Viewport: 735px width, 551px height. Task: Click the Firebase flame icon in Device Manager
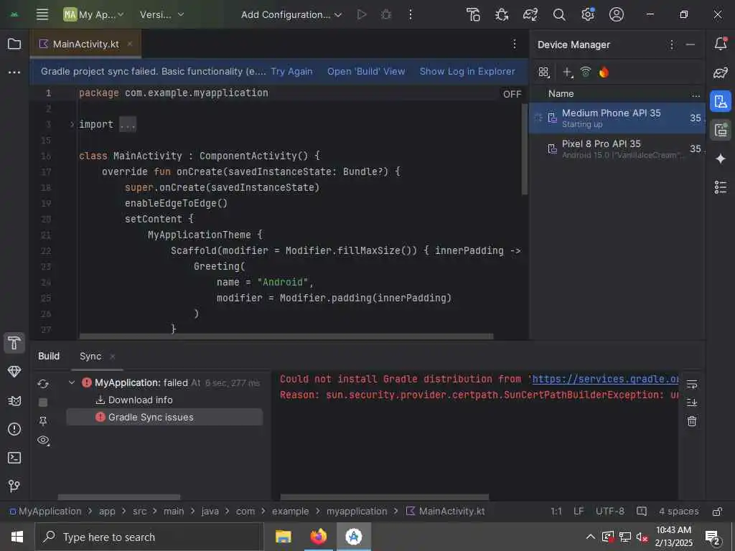[604, 72]
